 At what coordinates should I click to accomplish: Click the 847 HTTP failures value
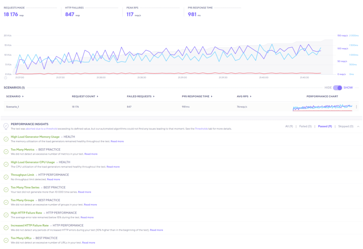[70, 14]
